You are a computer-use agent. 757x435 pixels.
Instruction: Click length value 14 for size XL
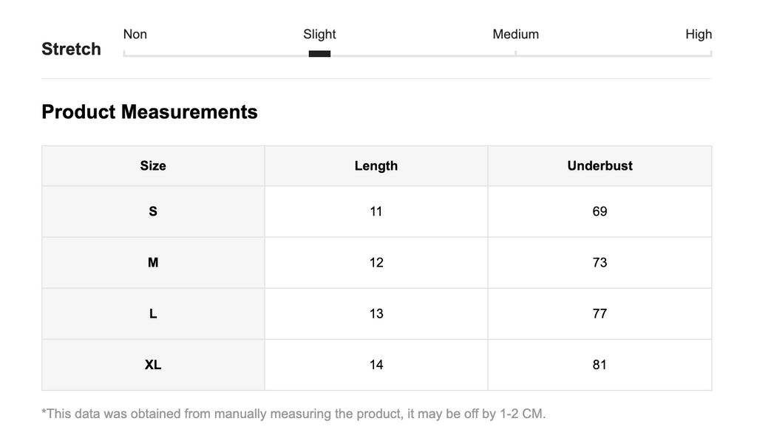pos(376,365)
